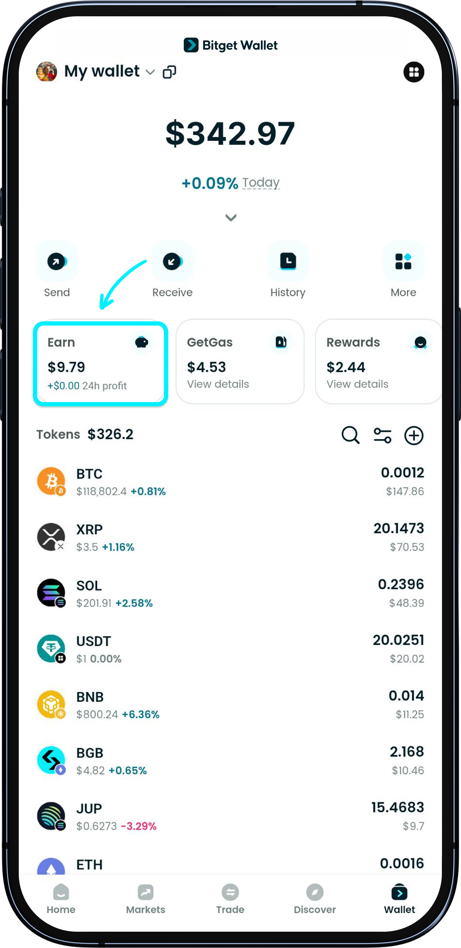This screenshot has height=948, width=461.
Task: Open transaction History
Action: click(x=288, y=262)
